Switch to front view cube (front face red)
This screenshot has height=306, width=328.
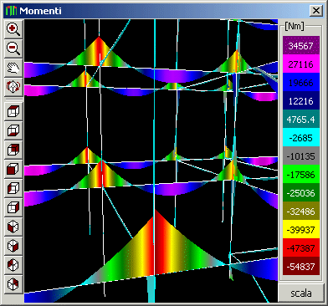coord(13,169)
